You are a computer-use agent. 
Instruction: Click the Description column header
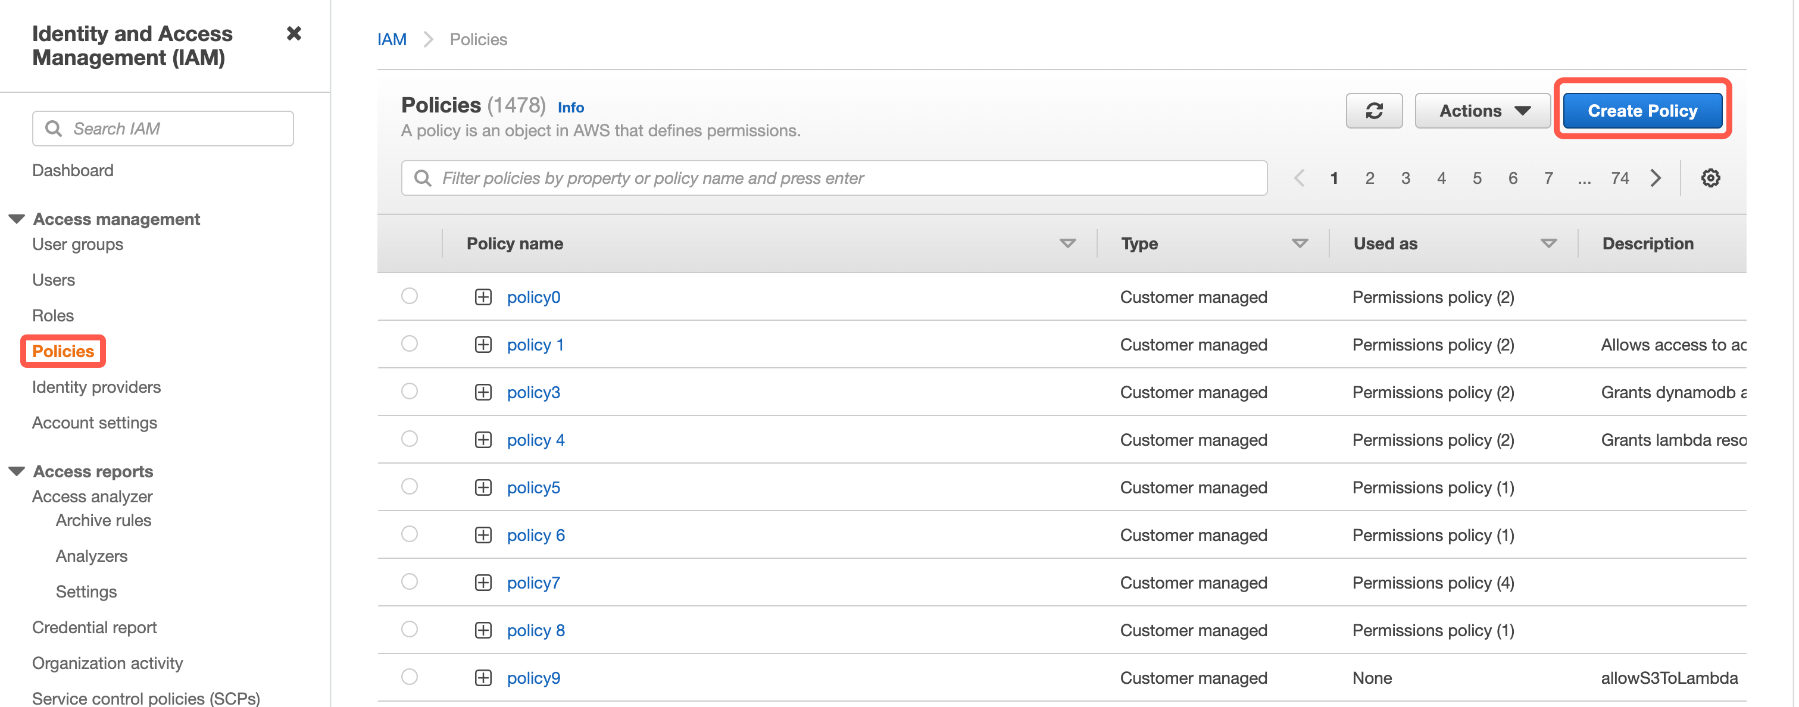[1647, 243]
